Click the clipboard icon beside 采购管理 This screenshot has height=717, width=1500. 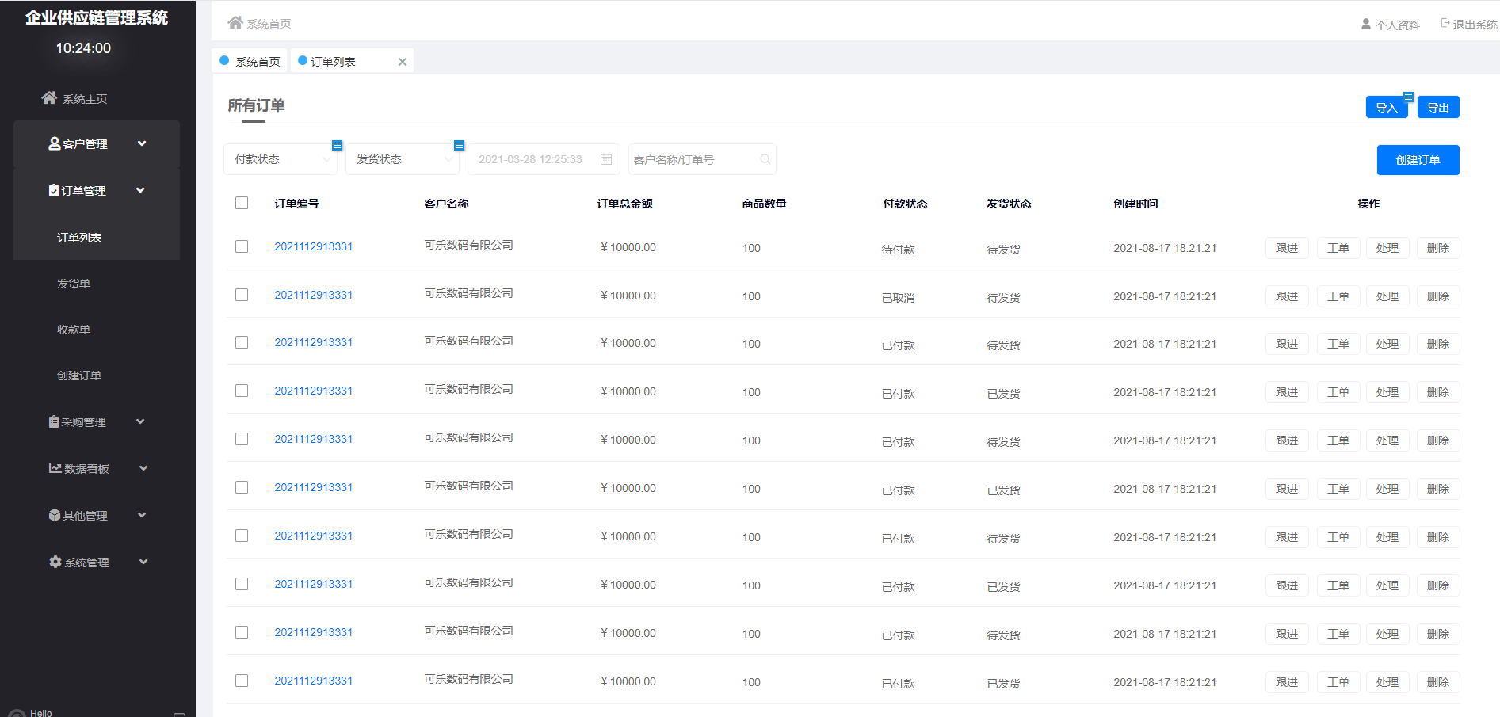coord(54,421)
